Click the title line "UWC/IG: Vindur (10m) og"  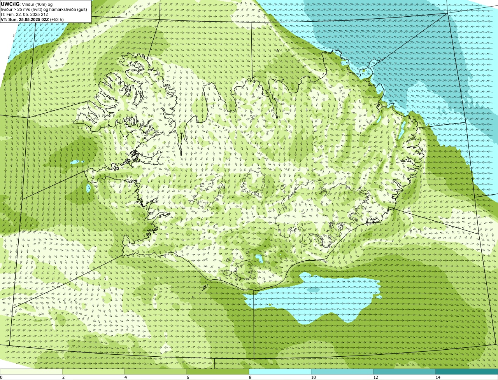coord(27,4)
